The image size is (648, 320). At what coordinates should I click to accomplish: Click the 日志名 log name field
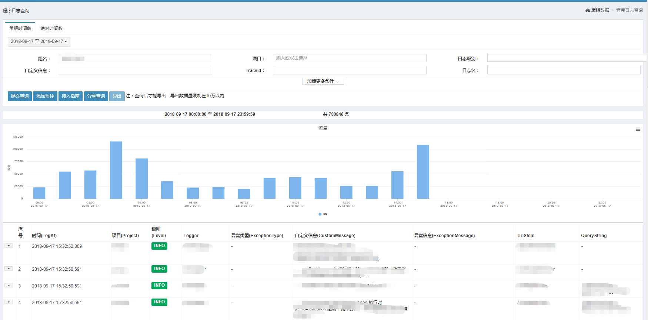point(564,70)
